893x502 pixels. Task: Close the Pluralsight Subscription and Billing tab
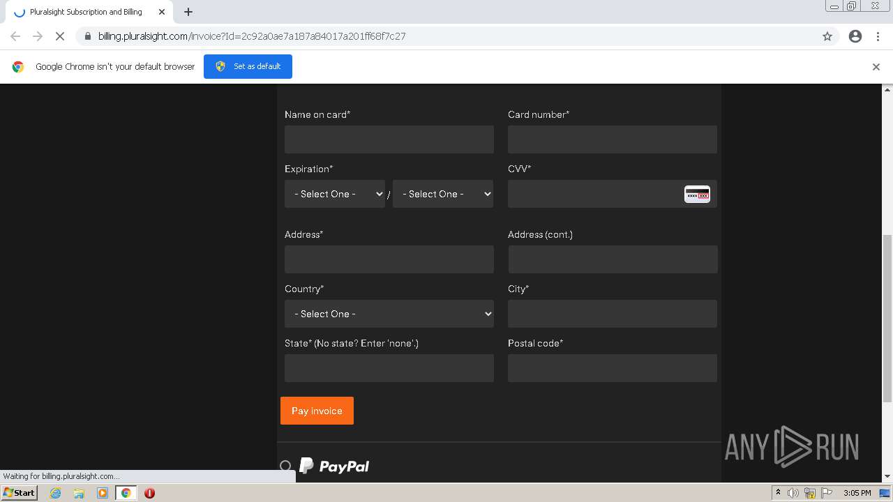162,12
